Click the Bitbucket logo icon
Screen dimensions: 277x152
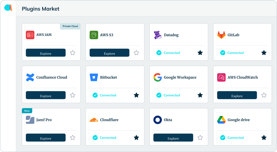94,78
